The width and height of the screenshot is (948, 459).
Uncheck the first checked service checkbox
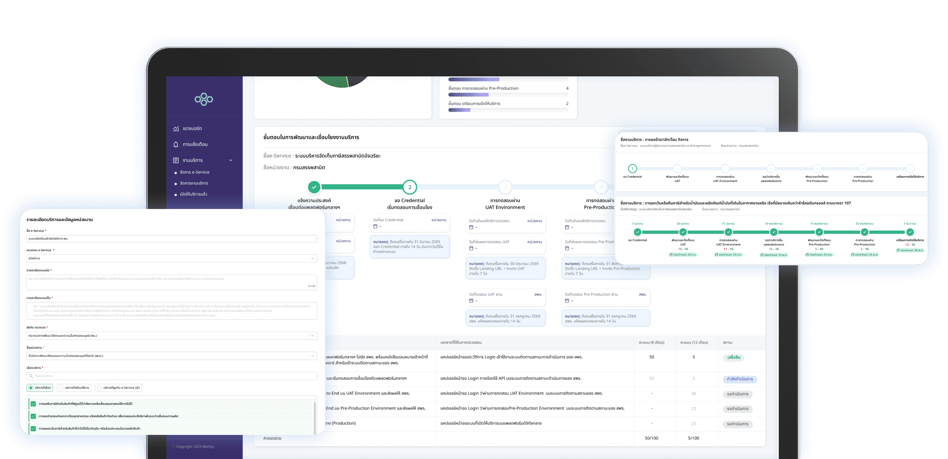point(33,404)
